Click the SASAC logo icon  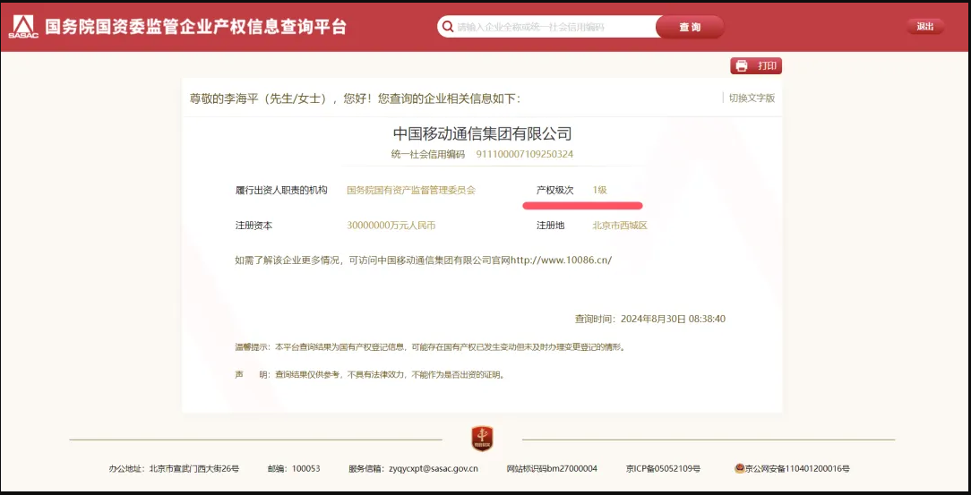point(23,27)
